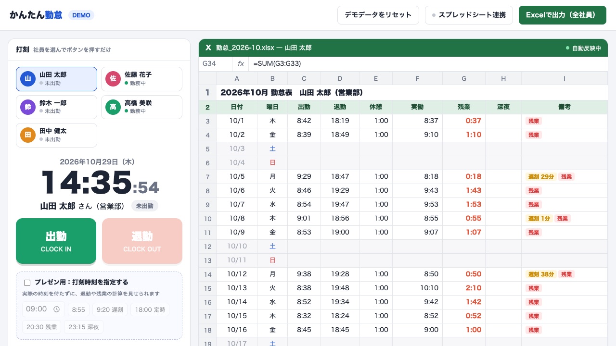
Task: Enable the プレゼン用 打刻時刻を指定する checkbox
Action: [x=27, y=283]
